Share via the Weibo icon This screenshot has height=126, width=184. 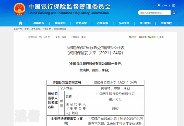[x=140, y=37]
